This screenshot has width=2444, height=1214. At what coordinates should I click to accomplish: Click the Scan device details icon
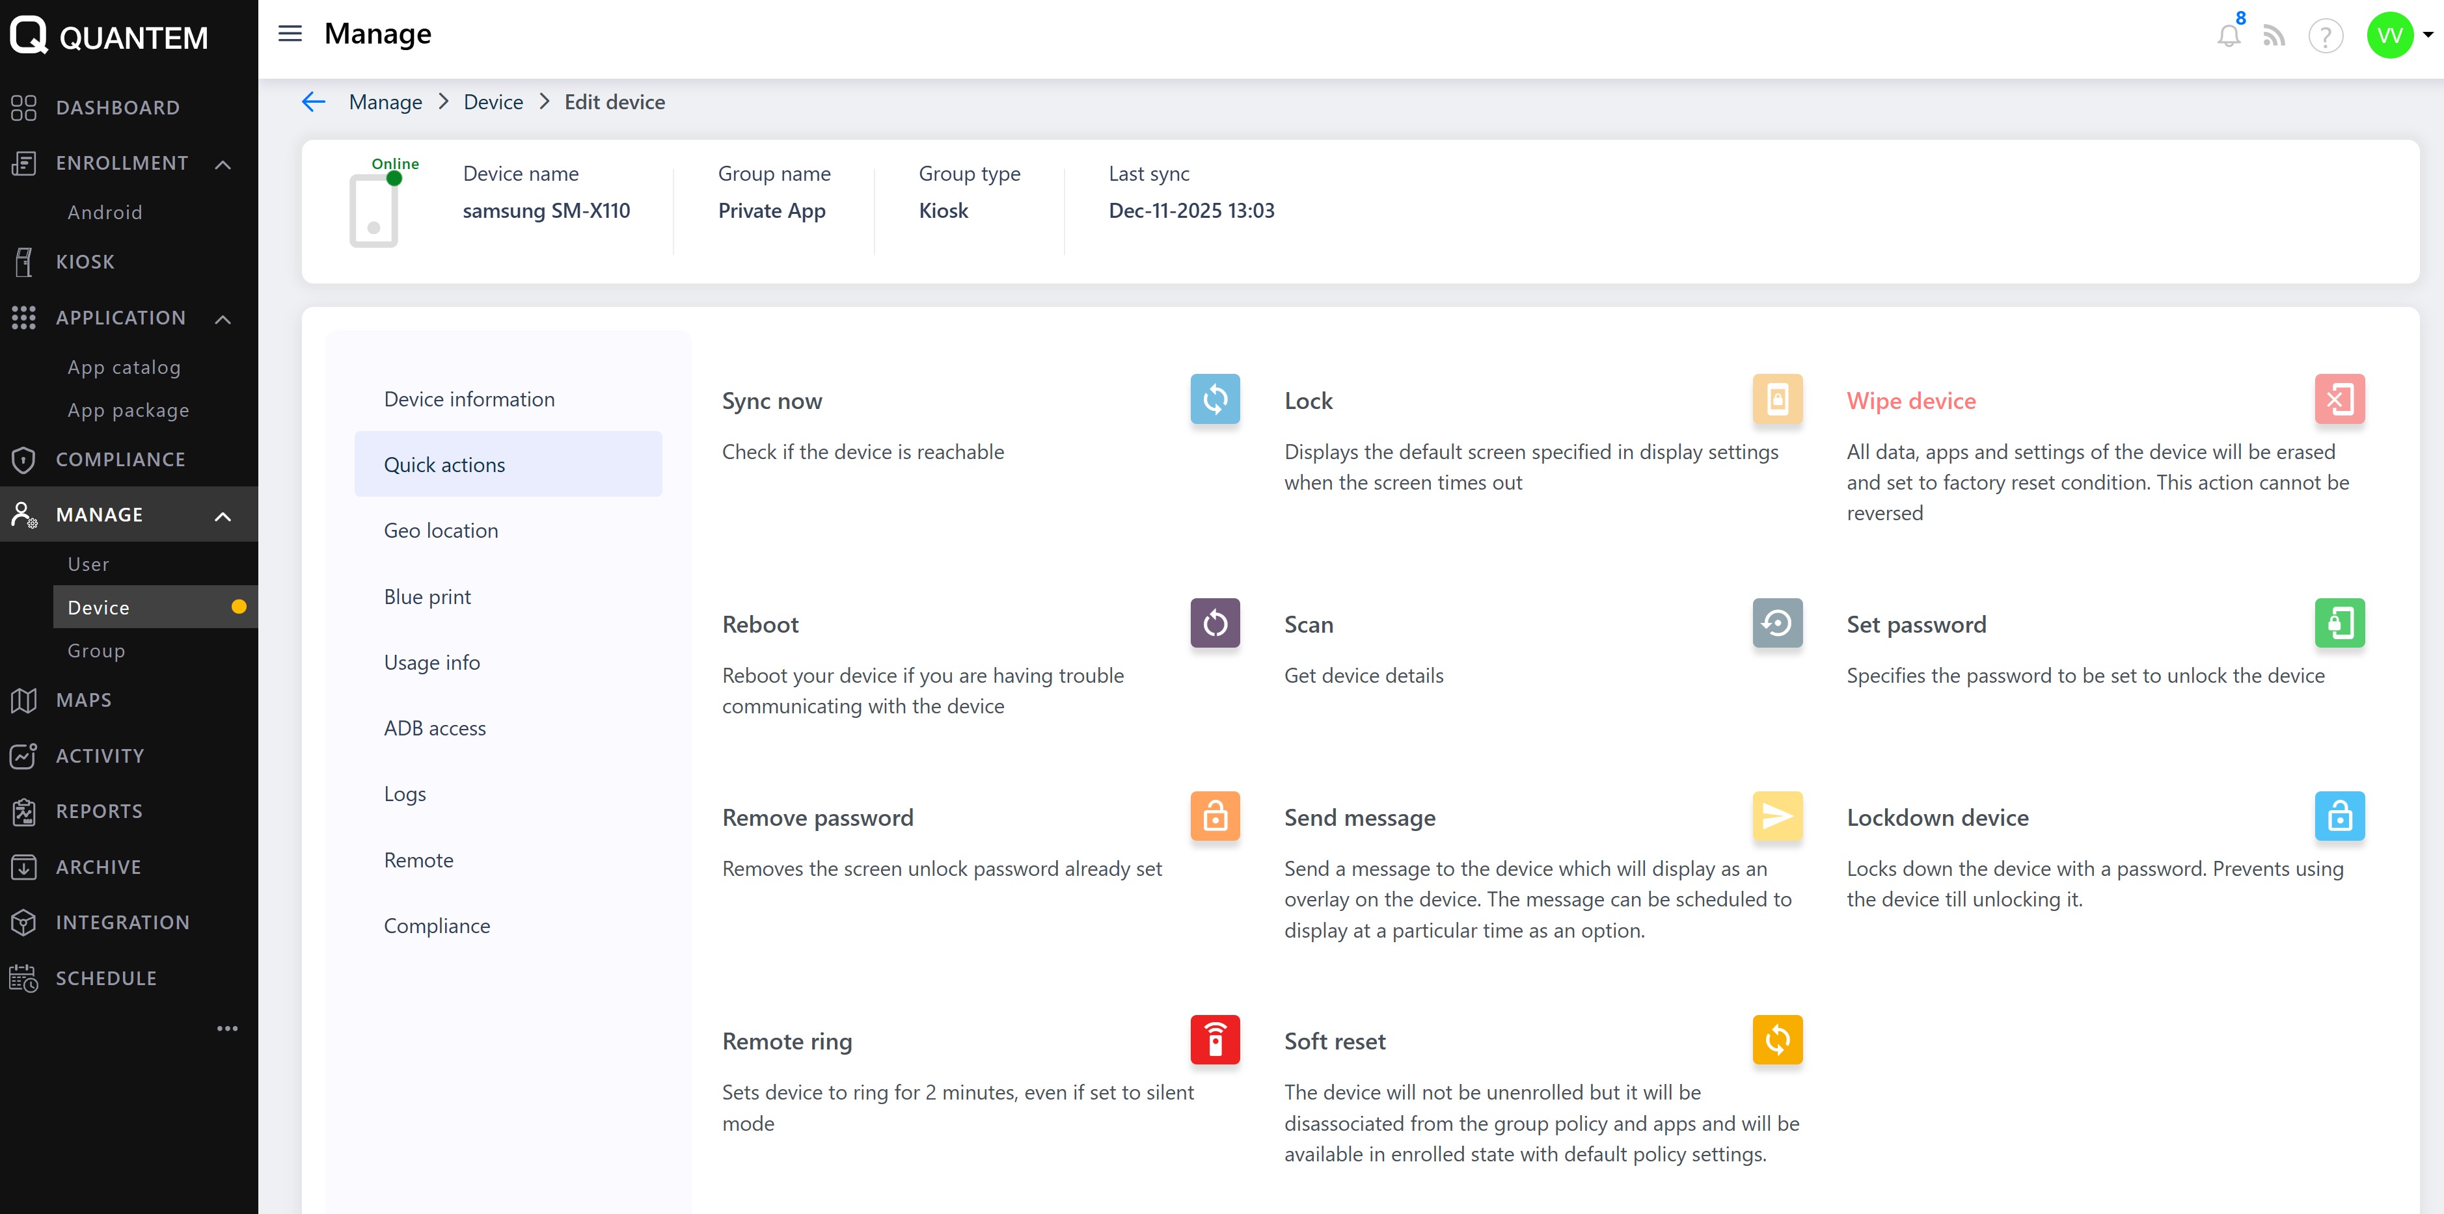[1776, 623]
